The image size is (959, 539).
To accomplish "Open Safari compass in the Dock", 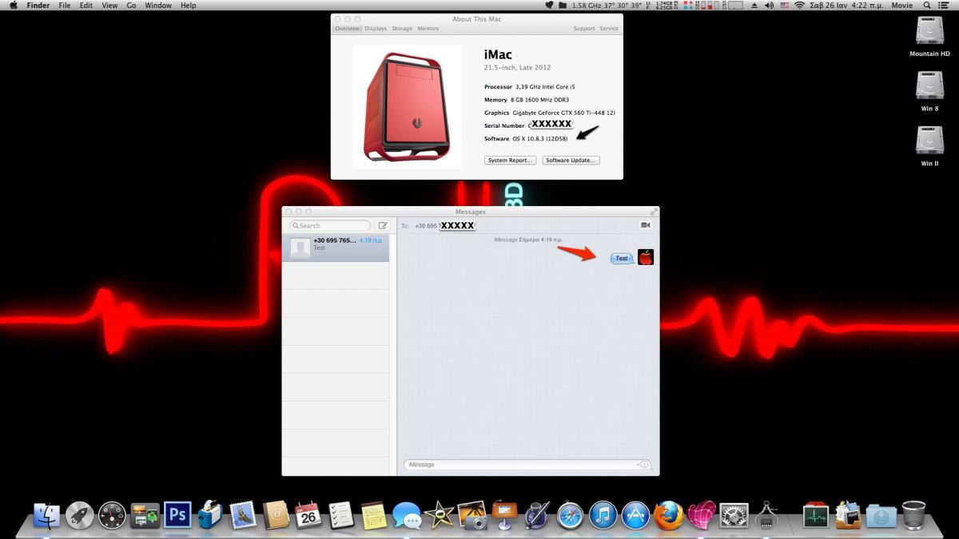I will pyautogui.click(x=571, y=515).
